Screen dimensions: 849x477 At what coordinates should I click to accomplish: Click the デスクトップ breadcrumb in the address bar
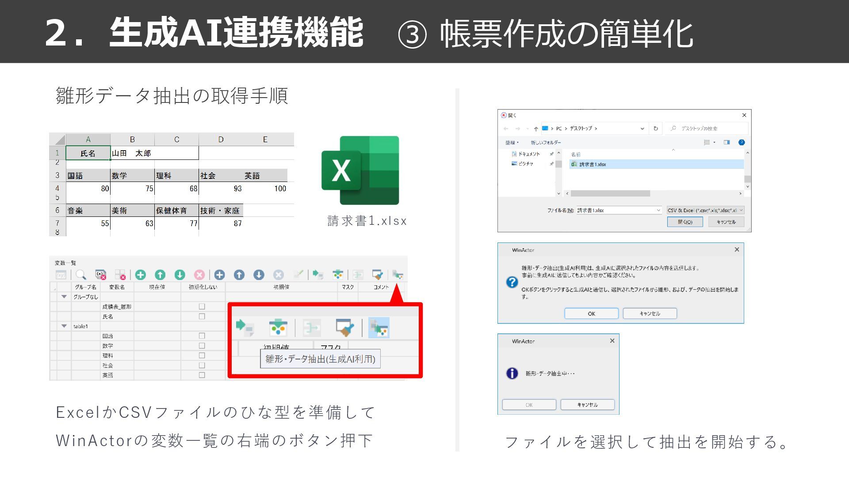[581, 129]
